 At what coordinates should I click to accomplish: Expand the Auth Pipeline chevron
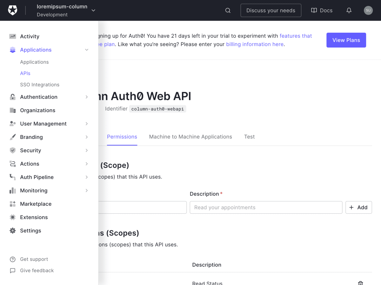coord(87,177)
